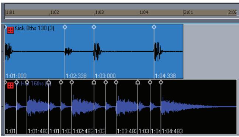
Task: Click the 1:01:483 label in the hi-hat clip
Action: click(38, 131)
